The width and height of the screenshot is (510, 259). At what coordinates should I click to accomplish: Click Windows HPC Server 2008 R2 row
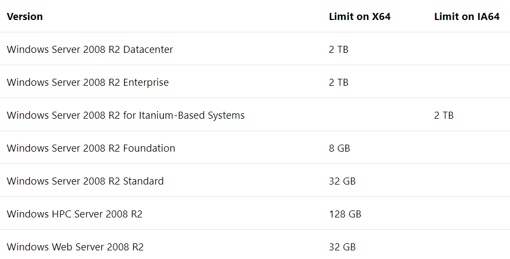click(x=255, y=214)
